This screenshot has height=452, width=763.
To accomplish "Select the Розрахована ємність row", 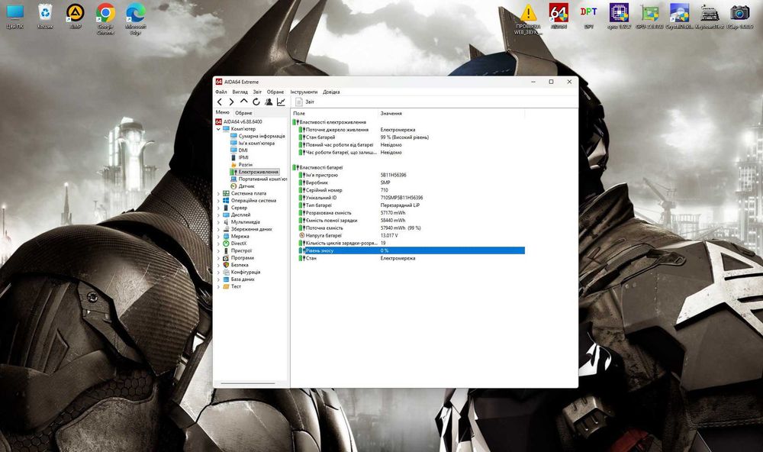I will click(412, 213).
